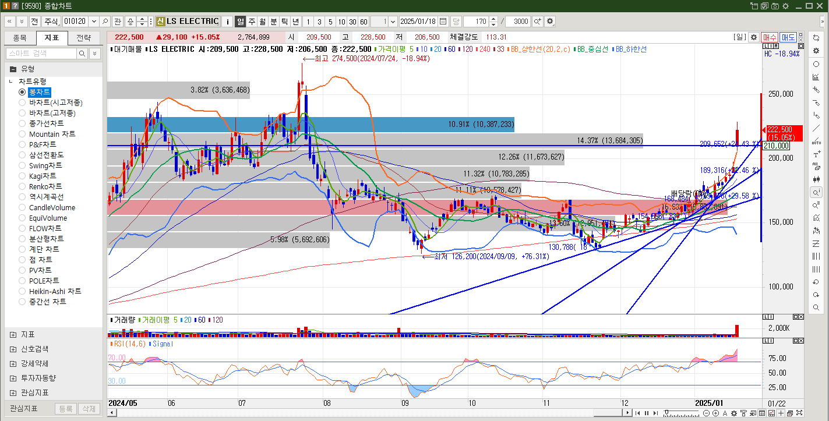Screen dimensions: 829x421
Task: Click the refresh/sync icon on right toolbar
Action: [816, 37]
